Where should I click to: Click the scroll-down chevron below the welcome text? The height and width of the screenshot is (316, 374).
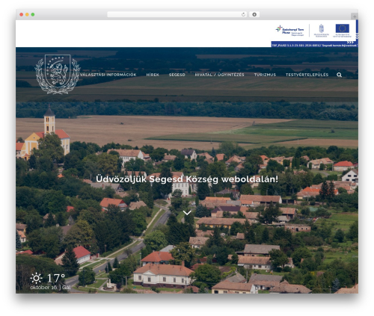click(187, 213)
